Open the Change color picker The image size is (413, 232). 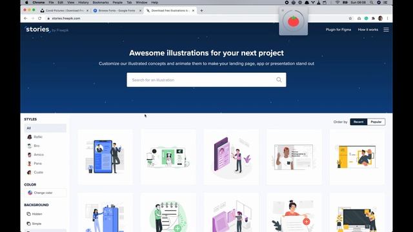click(45, 193)
